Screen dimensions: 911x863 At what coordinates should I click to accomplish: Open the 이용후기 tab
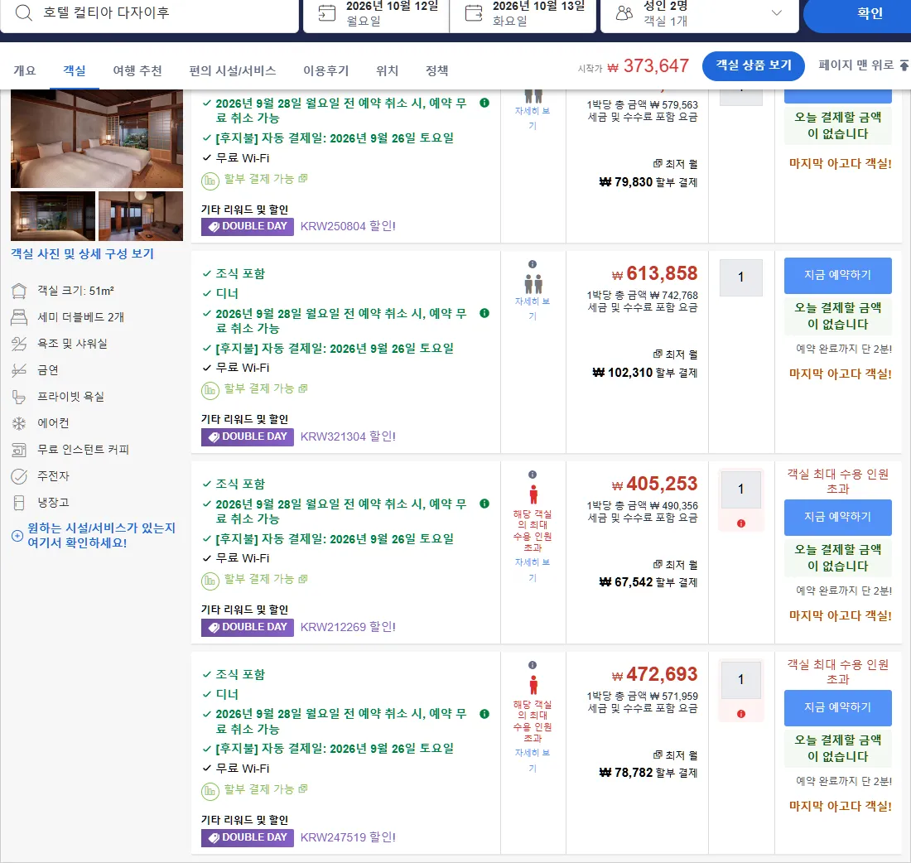click(326, 70)
